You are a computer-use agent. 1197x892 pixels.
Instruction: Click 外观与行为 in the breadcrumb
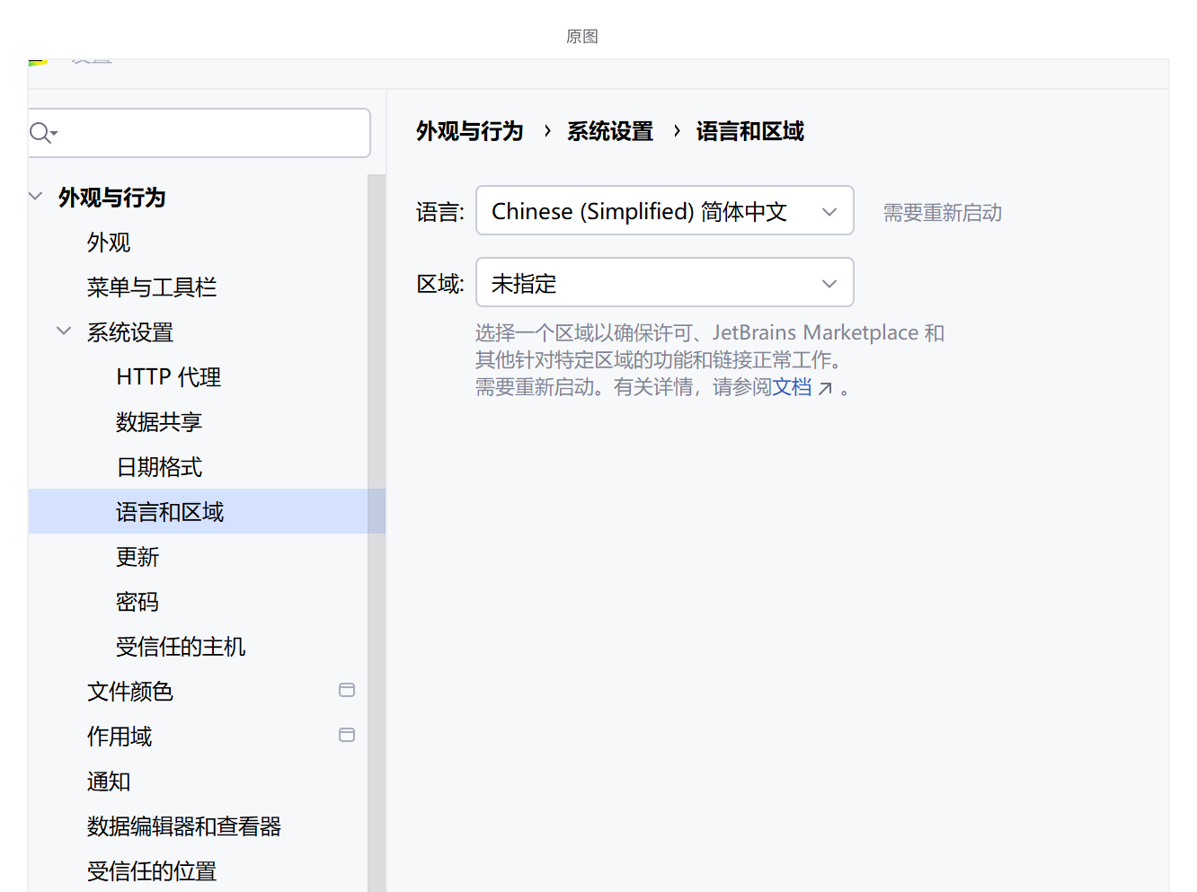pos(469,132)
